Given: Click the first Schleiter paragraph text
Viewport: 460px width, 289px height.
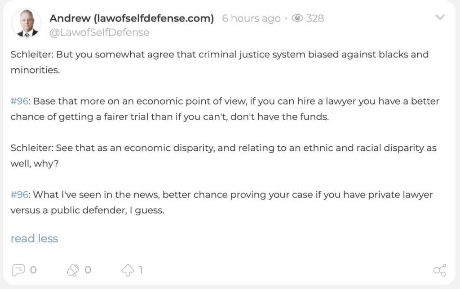Looking at the screenshot, I should [220, 62].
